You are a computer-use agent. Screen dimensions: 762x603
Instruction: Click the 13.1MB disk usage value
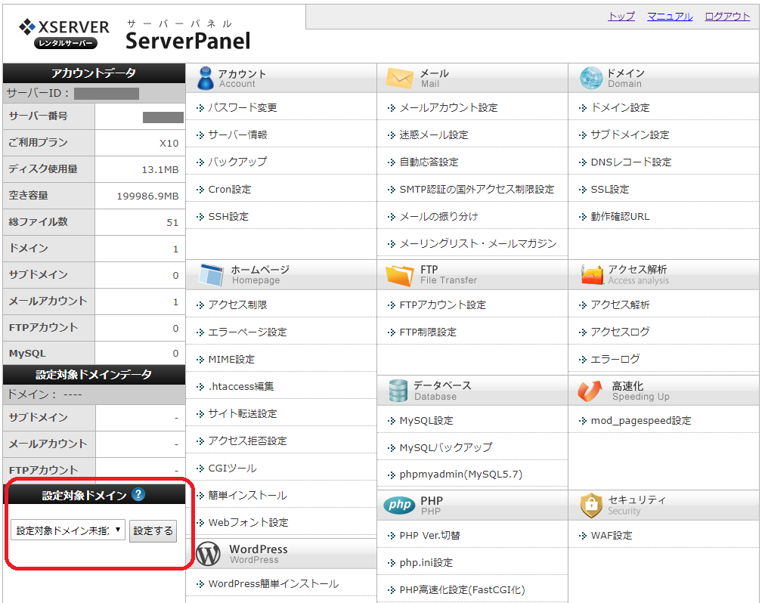(160, 169)
